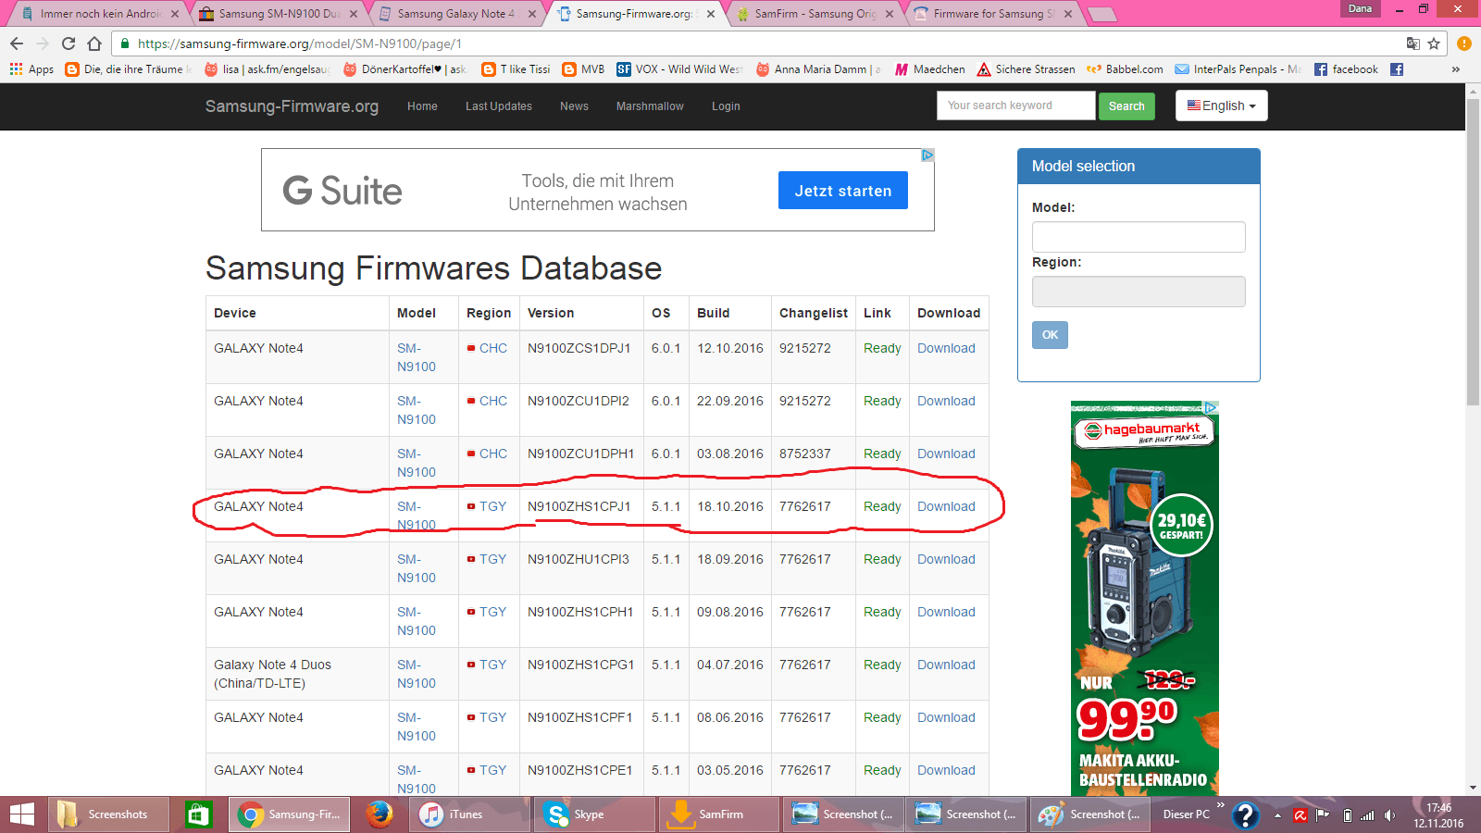Go back with the browser back arrow
The width and height of the screenshot is (1481, 833).
point(17,44)
